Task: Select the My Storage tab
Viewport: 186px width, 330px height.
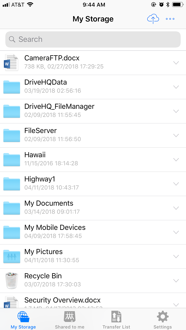Action: point(23,319)
